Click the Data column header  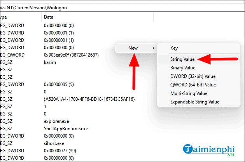pos(49,17)
